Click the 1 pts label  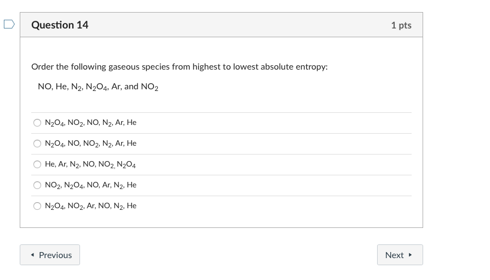click(x=401, y=25)
